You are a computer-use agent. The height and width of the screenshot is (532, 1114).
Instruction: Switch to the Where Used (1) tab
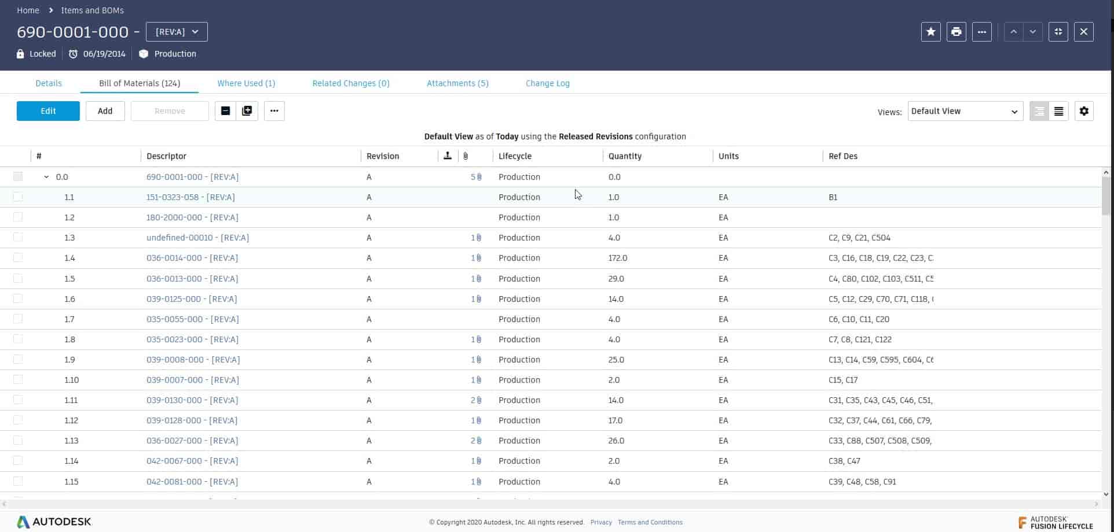[246, 83]
